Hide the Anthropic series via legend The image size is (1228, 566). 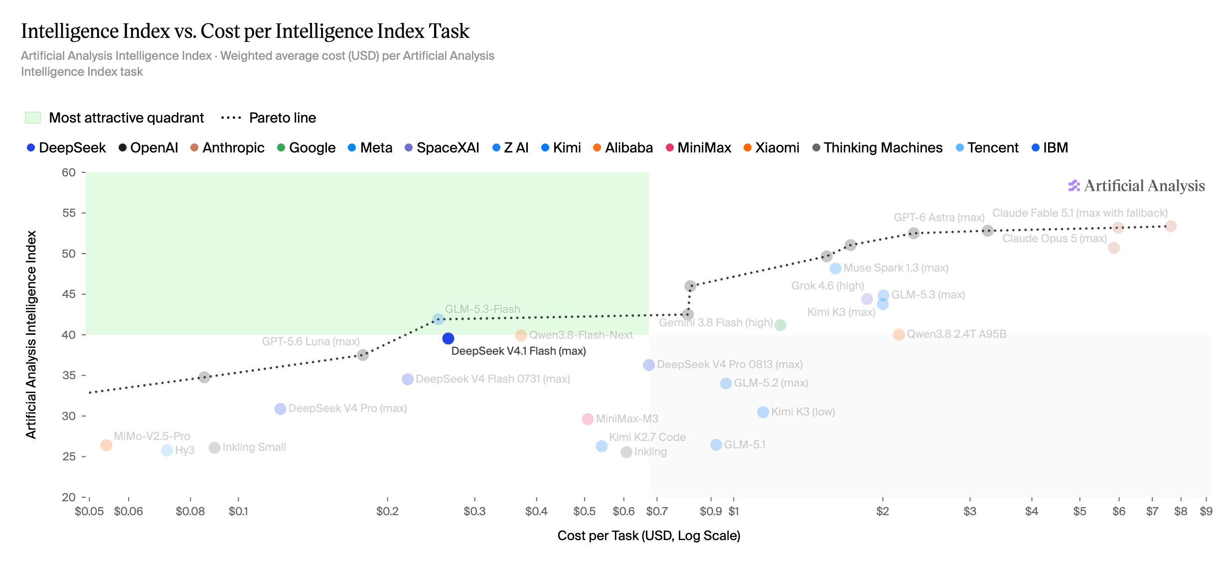[x=227, y=147]
